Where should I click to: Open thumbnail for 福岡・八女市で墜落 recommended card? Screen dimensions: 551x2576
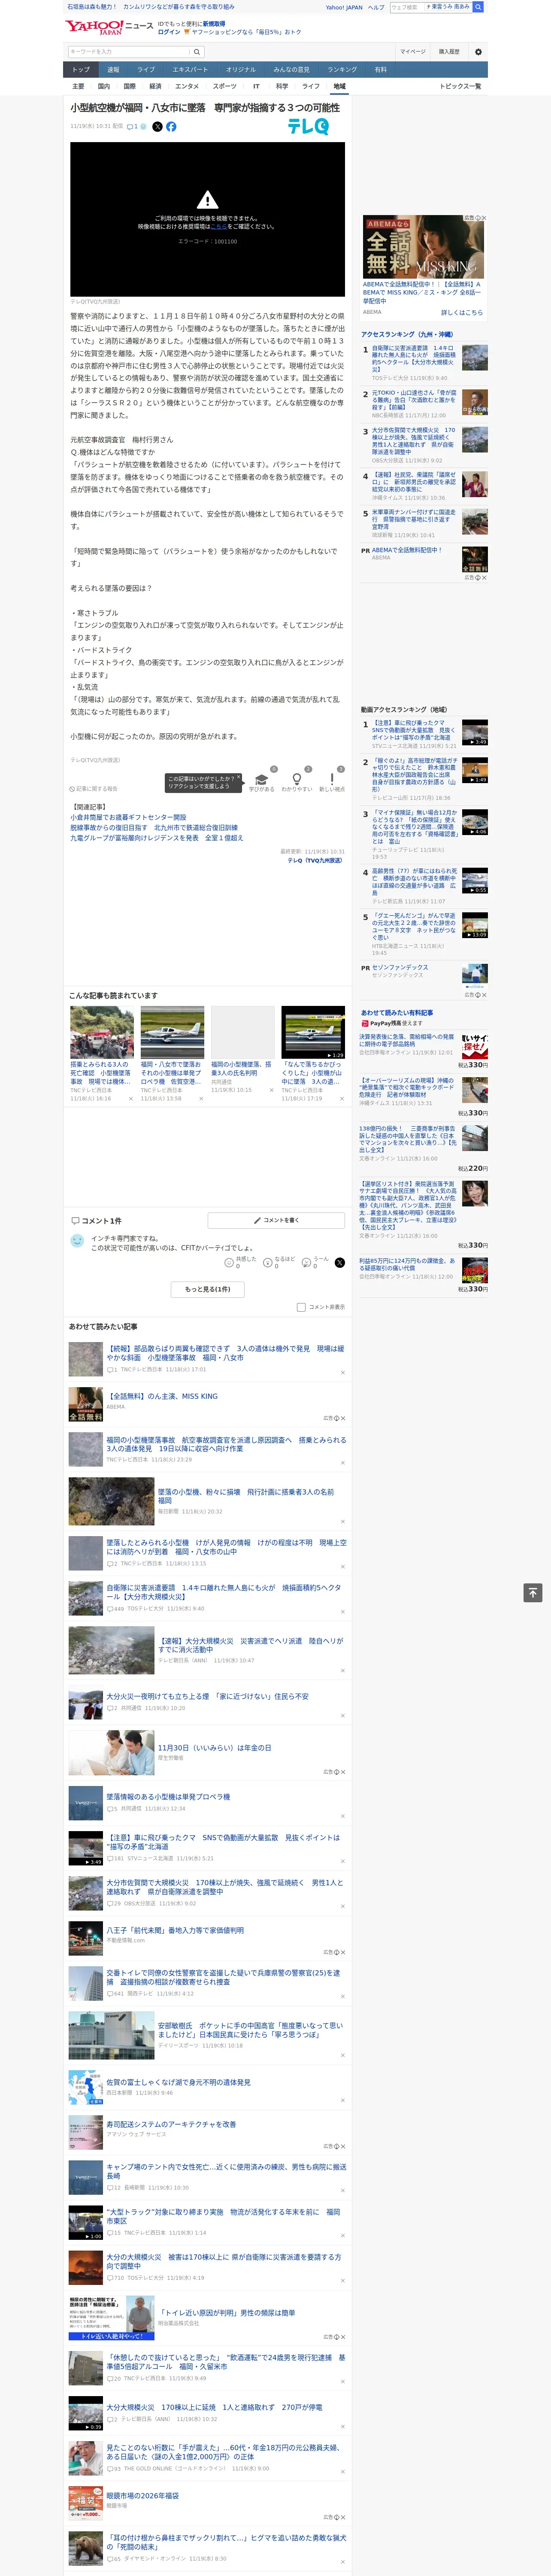(172, 1032)
